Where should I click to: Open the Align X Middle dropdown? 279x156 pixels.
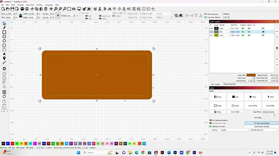pyautogui.click(x=152, y=14)
